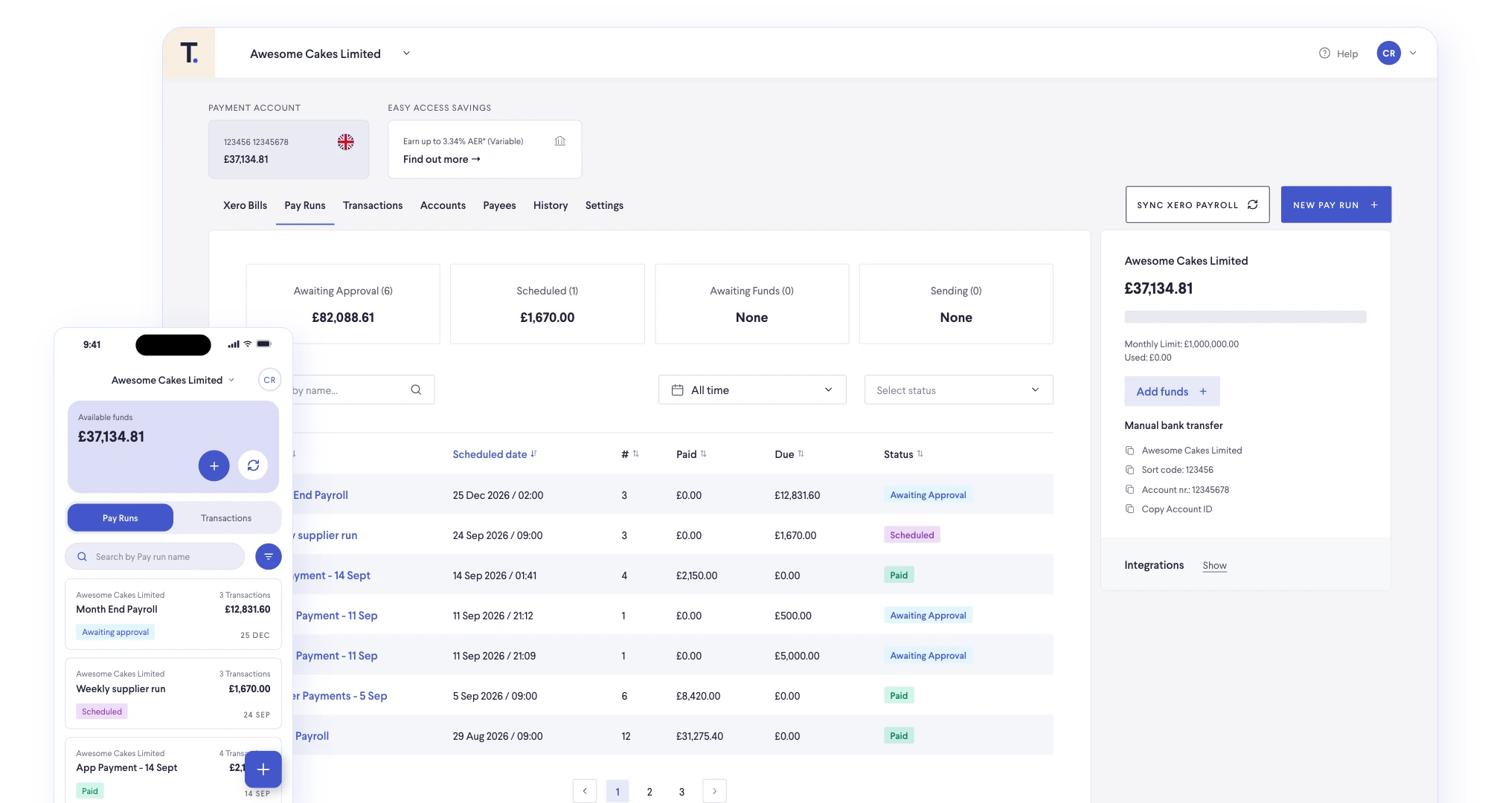Open the 29 Aug 2026 Payroll run
Screen dimensions: 1488x803
(312, 736)
